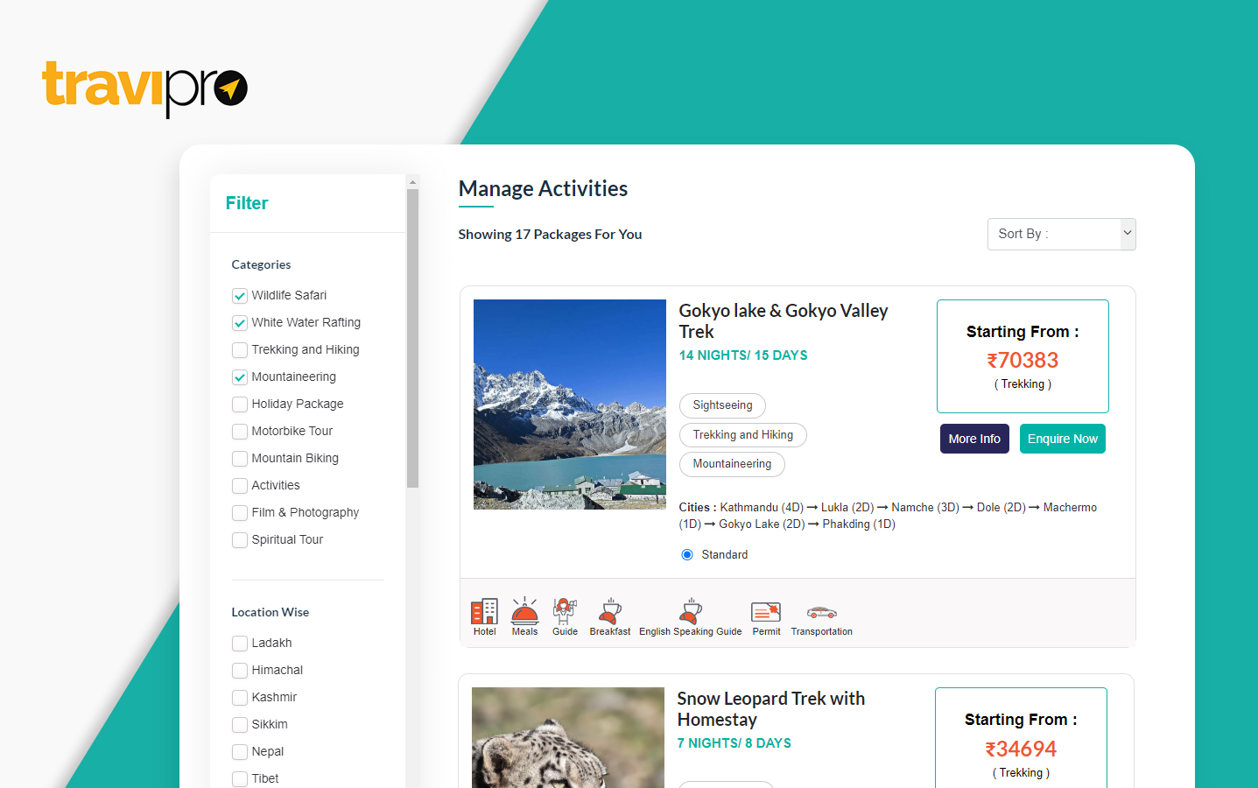Click the Transportation car icon
Image resolution: width=1258 pixels, height=788 pixels.
[821, 612]
